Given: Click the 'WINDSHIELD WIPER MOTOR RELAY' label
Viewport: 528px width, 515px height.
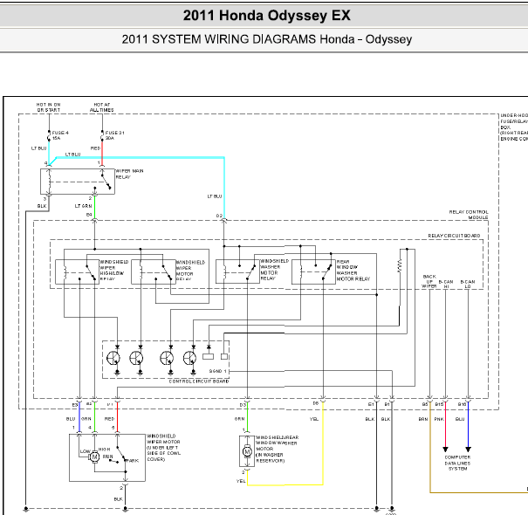Looking at the screenshot, I should click(x=190, y=271).
